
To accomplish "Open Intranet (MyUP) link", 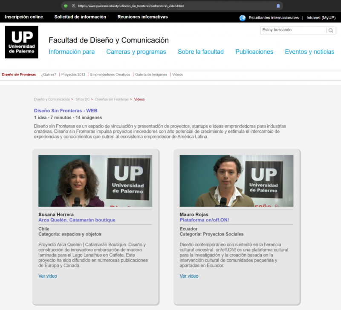I will coord(321,18).
